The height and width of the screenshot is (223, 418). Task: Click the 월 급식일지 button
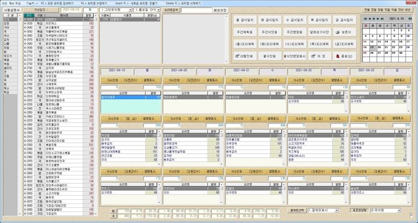pyautogui.click(x=245, y=20)
